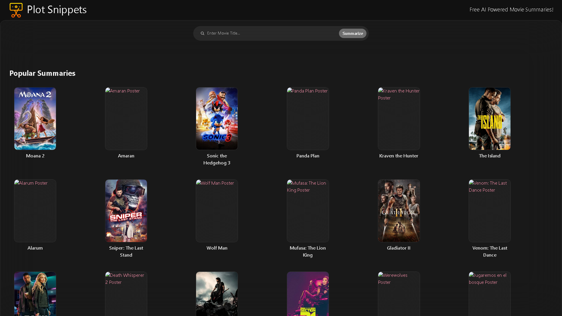562x316 pixels.
Task: Click the Sonic the Hedgehog 3 title text
Action: 217,159
